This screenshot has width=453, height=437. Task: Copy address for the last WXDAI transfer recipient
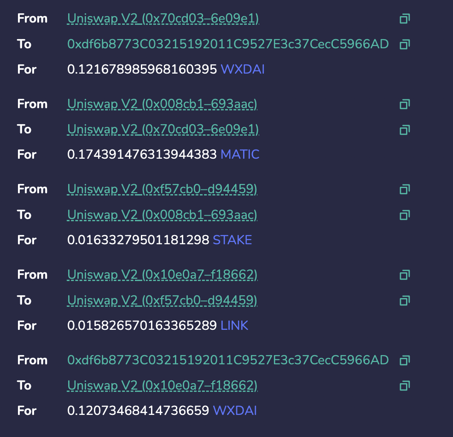coord(405,385)
